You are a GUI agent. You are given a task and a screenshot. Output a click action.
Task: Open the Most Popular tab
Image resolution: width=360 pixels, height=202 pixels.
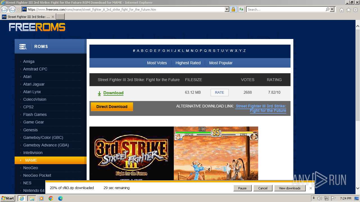point(221,63)
